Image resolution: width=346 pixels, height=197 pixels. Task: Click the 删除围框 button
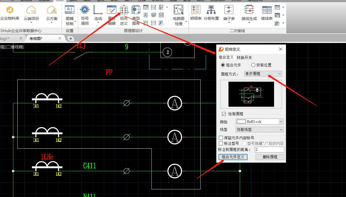tap(270, 157)
